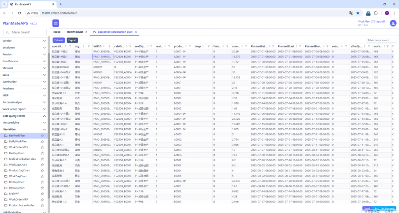
Task: Click the folder icon beside DailyWorkPlan
Action: (6, 141)
